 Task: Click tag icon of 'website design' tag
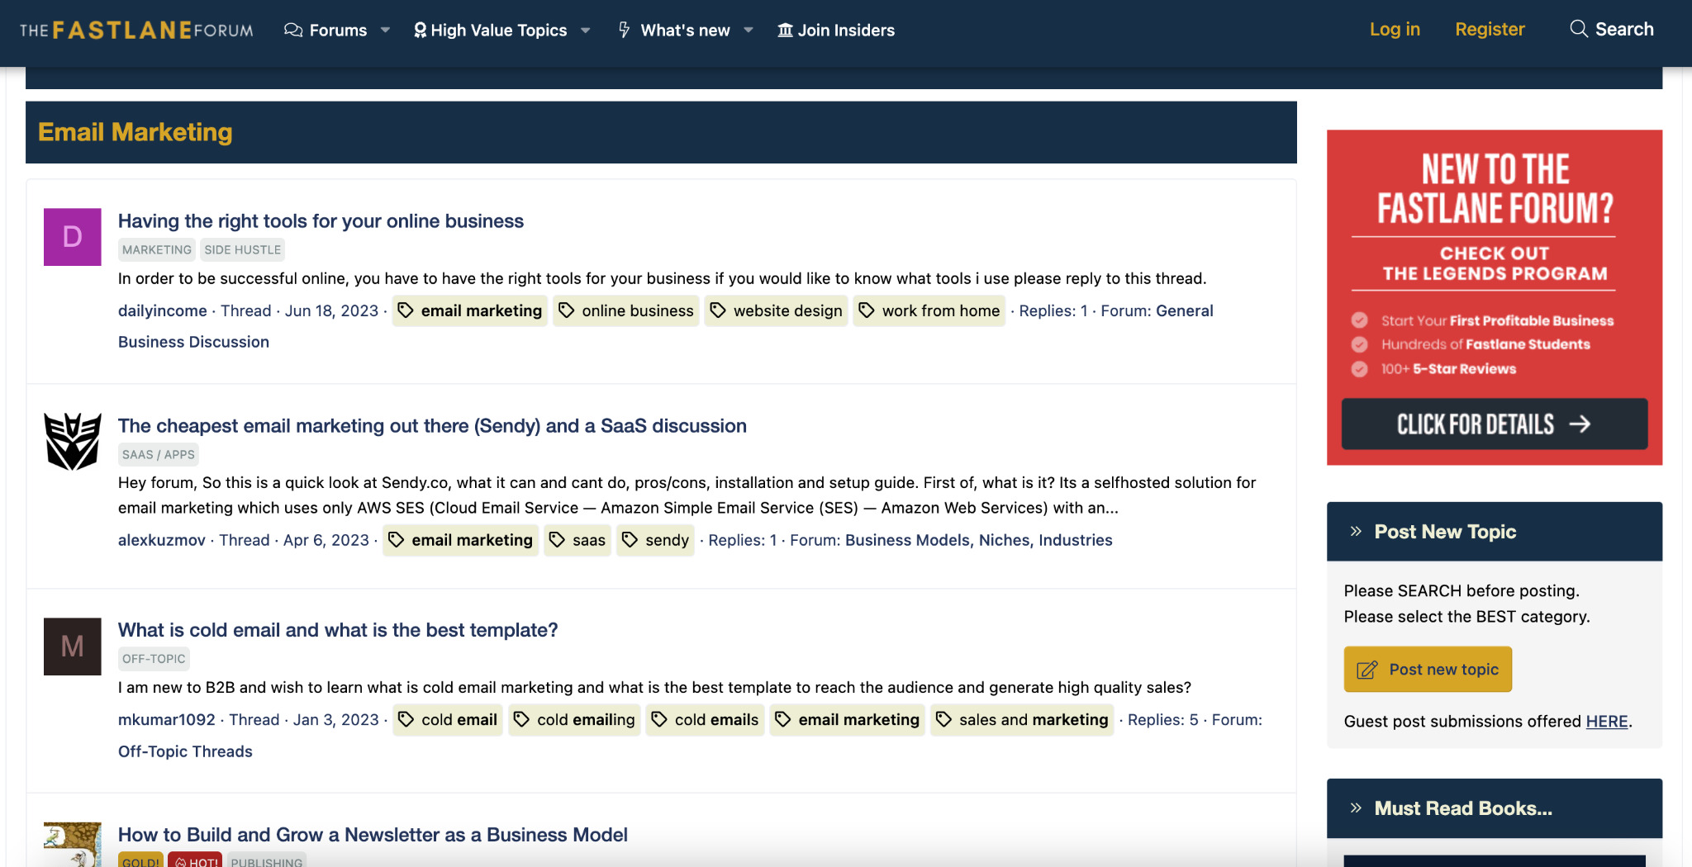coord(718,310)
